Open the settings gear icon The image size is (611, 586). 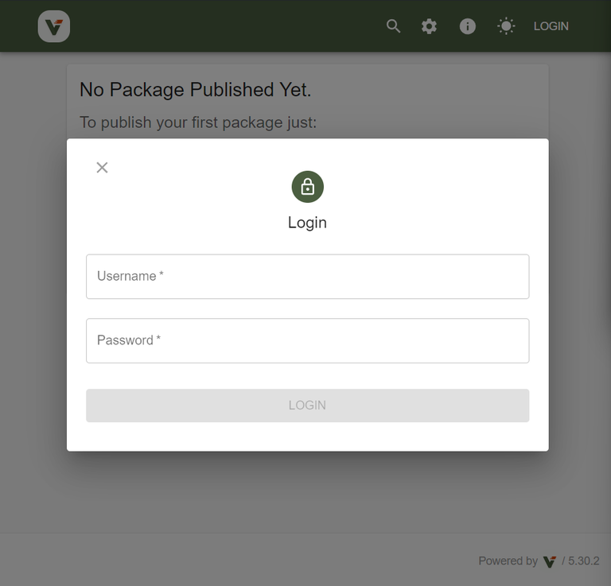pos(430,26)
